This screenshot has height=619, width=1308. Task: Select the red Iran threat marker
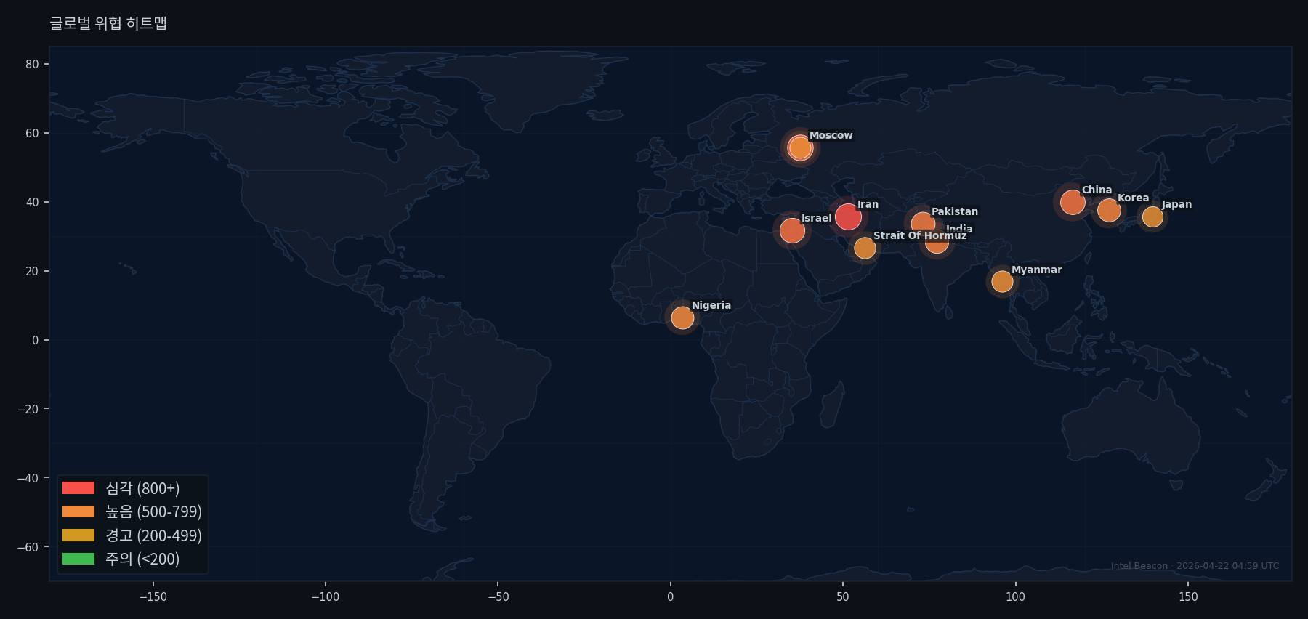click(x=848, y=217)
